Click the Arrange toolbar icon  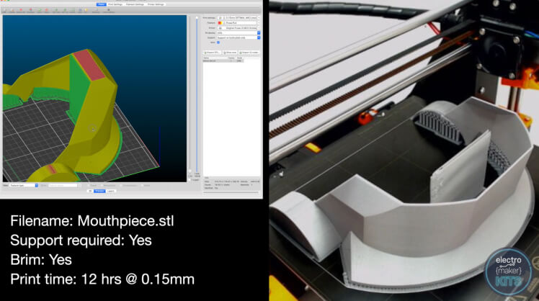click(30, 10)
